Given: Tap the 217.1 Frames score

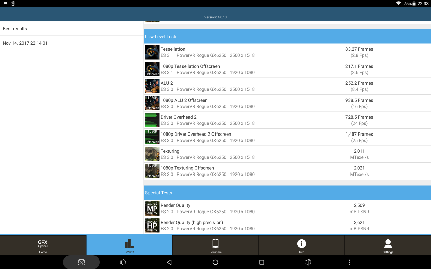Looking at the screenshot, I should (x=359, y=66).
